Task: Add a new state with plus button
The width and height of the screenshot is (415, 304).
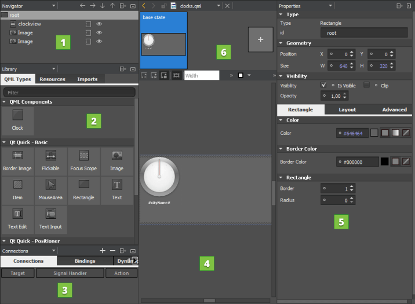Action: click(260, 39)
